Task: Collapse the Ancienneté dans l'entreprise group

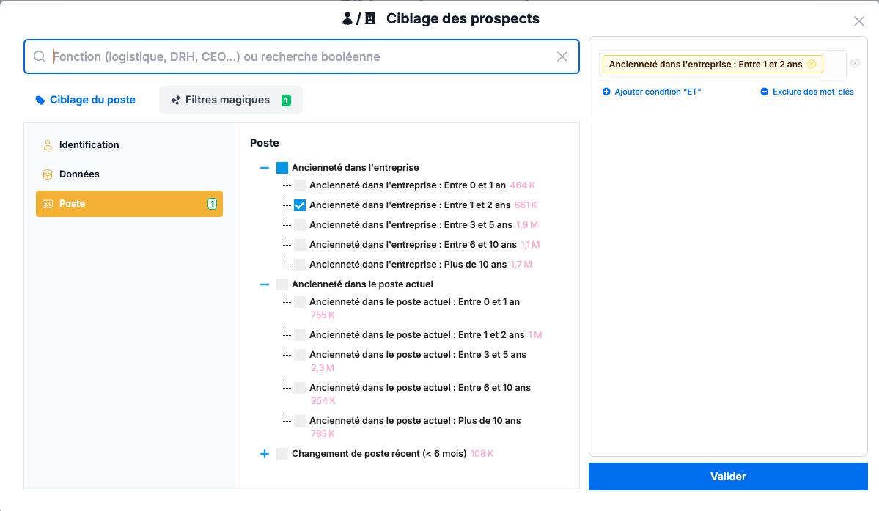Action: click(264, 167)
